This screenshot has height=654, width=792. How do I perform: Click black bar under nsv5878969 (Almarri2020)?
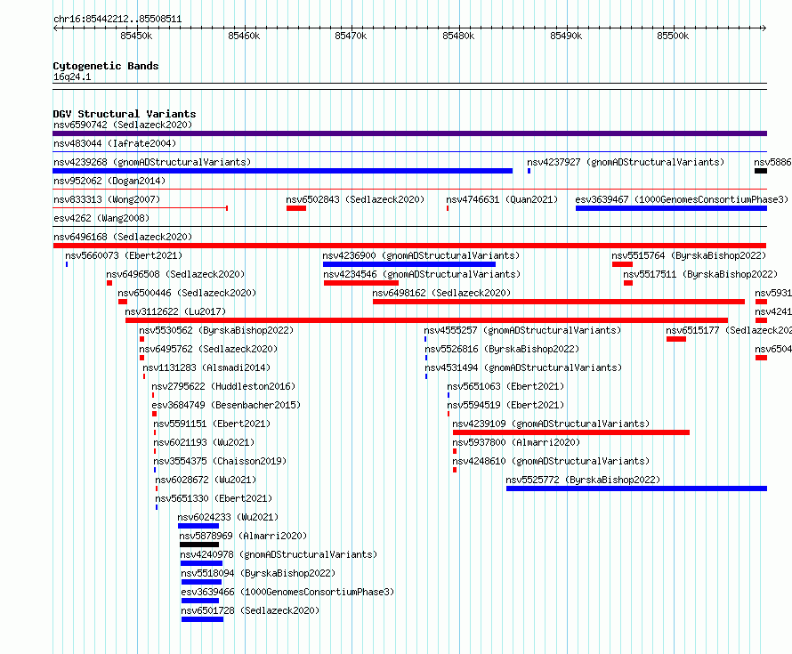coord(199,545)
